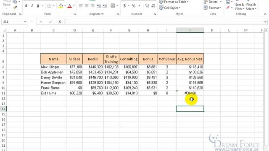This screenshot has width=269, height=151.
Task: Click the Decrease Indent icon
Action: pyautogui.click(x=99, y=6)
